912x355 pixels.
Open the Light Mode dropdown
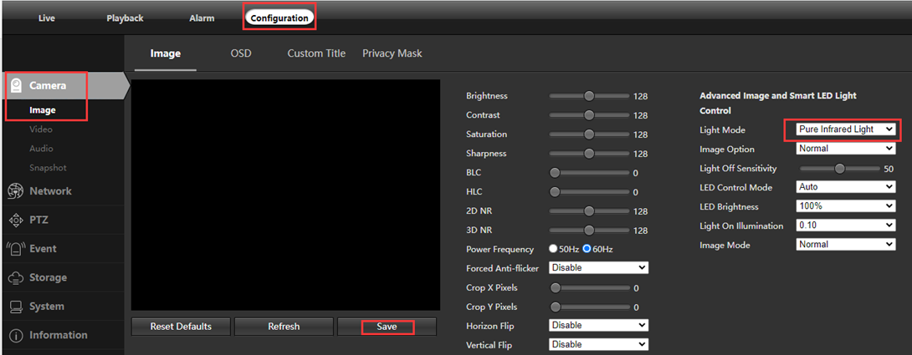tap(841, 129)
